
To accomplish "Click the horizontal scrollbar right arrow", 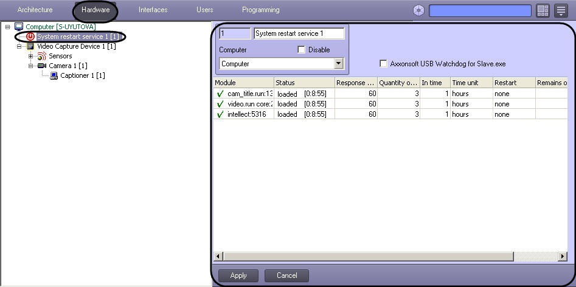I will click(563, 257).
